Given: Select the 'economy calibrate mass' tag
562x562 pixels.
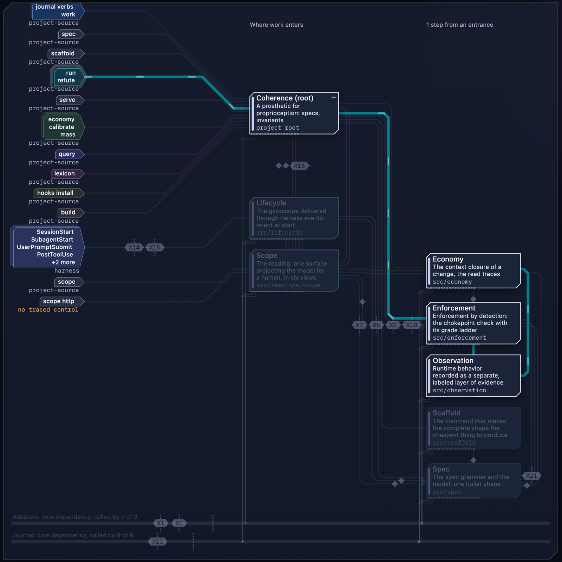Looking at the screenshot, I should pos(63,127).
